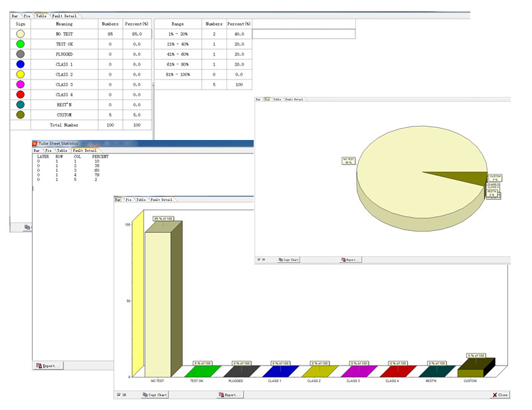
Task: Close the bar chart statistics window
Action: click(499, 395)
